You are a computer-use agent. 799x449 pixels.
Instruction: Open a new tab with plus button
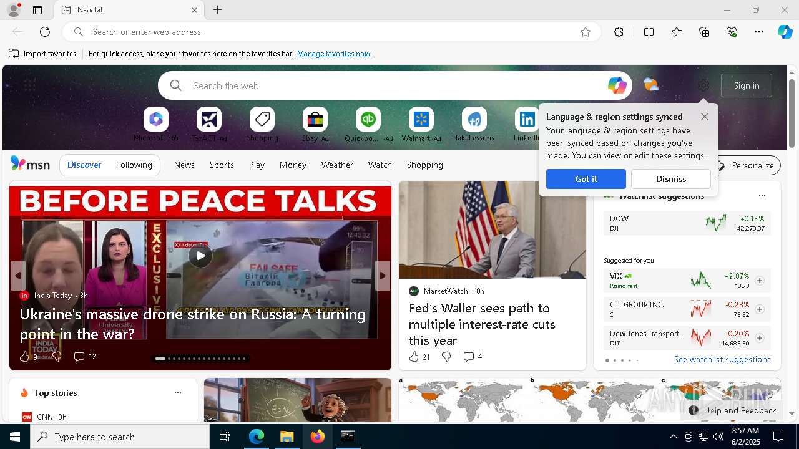tap(217, 10)
